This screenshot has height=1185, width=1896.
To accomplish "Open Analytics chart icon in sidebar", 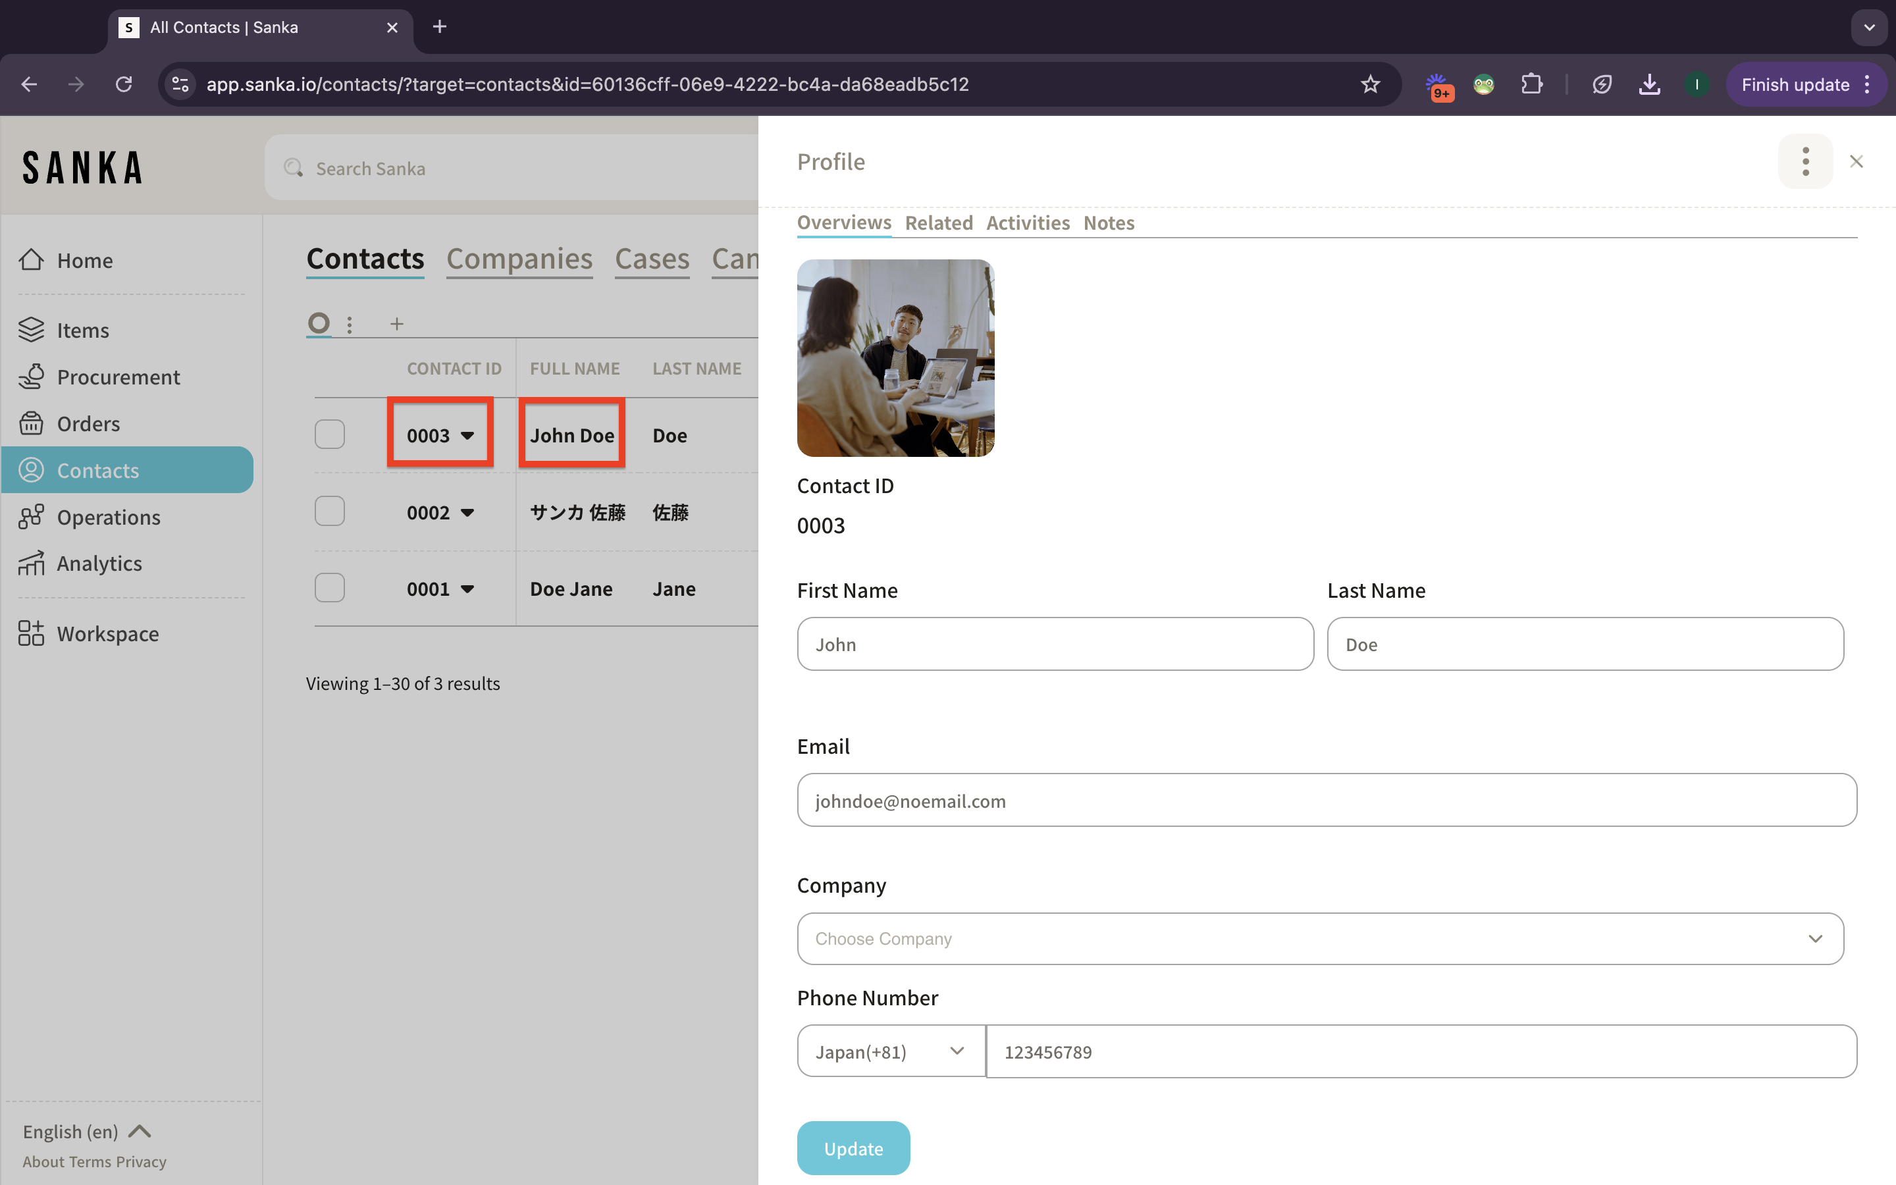I will click(32, 564).
